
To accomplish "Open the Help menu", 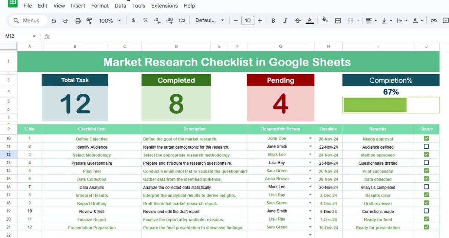I will [189, 6].
